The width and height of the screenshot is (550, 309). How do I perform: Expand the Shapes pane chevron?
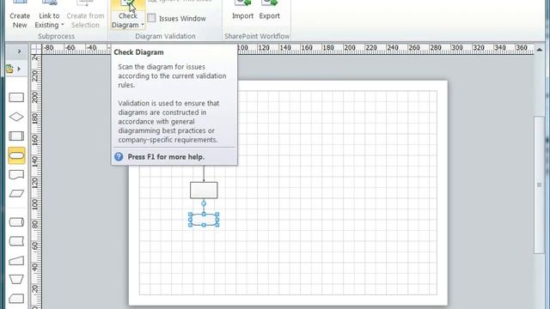(x=19, y=51)
